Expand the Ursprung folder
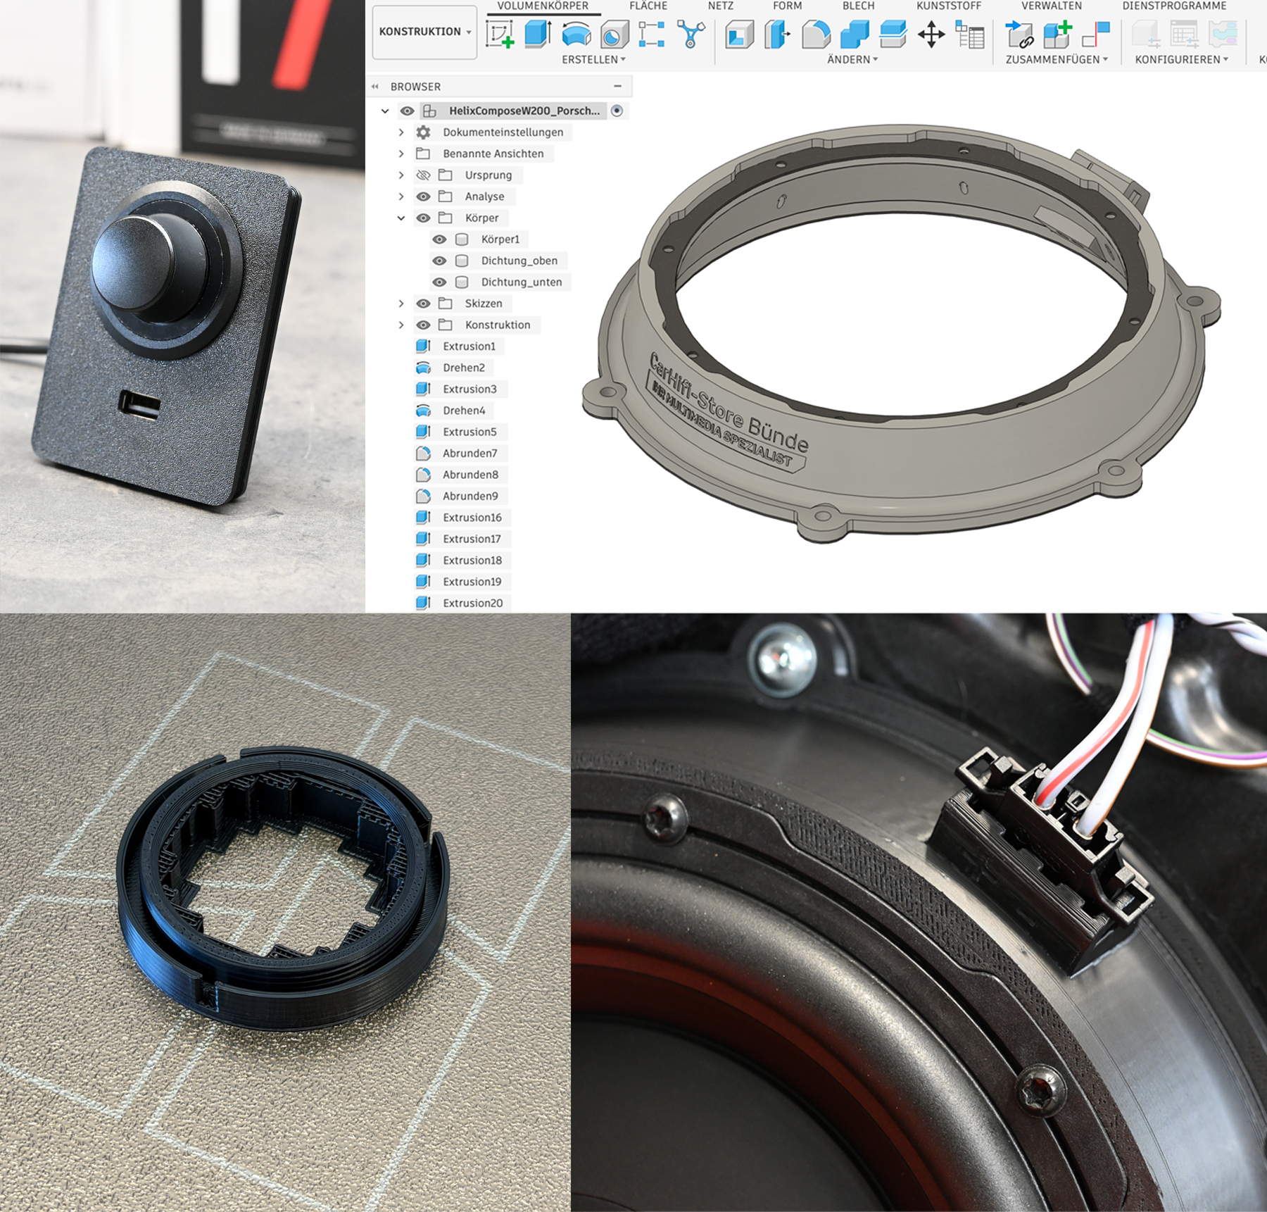This screenshot has height=1212, width=1267. [x=401, y=175]
